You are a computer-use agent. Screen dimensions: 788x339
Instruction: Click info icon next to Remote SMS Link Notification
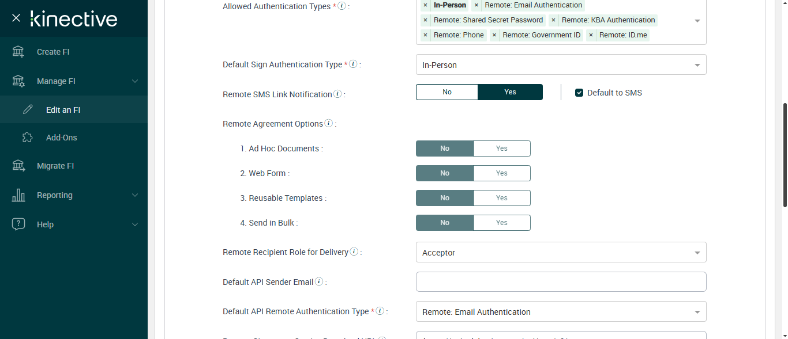(337, 94)
